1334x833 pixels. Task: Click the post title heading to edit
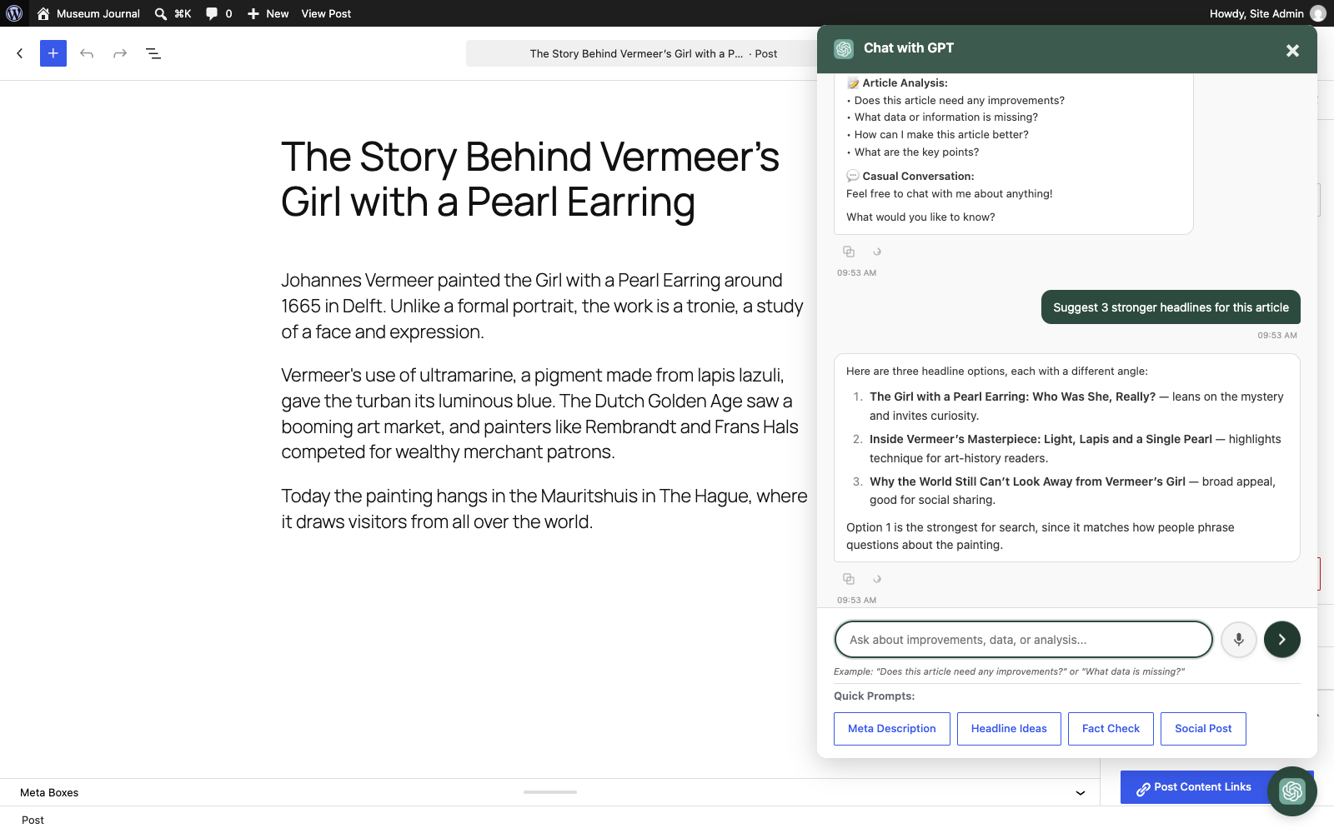click(530, 179)
